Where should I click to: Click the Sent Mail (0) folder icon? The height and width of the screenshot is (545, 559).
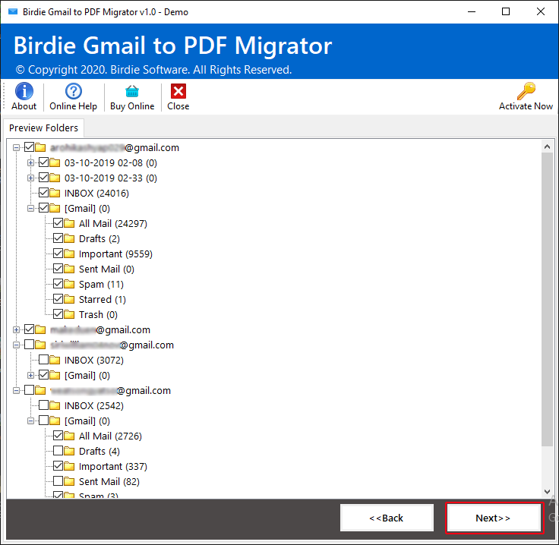pos(69,269)
